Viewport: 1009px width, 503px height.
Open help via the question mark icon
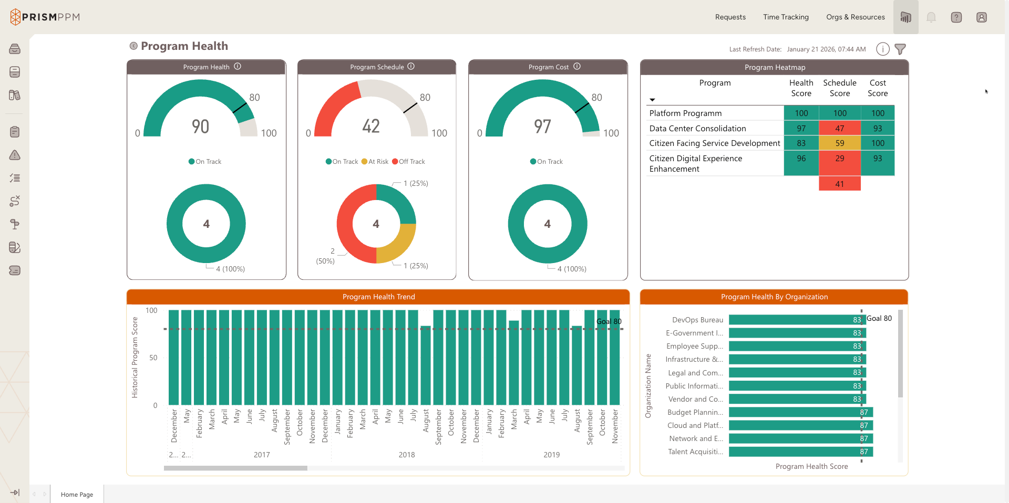(956, 17)
